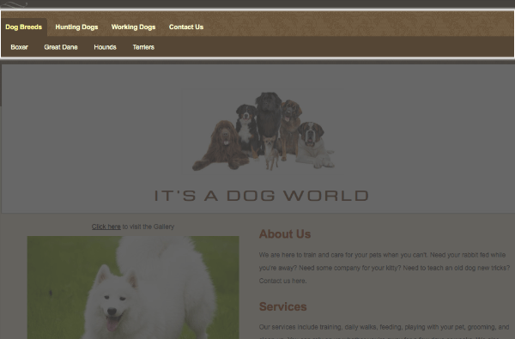Click the Services heading
The height and width of the screenshot is (339, 515).
(x=282, y=306)
